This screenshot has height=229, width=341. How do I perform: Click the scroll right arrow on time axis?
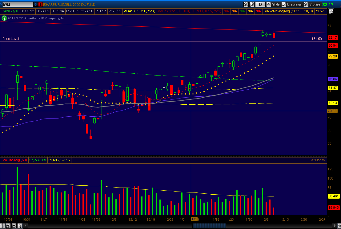pyautogui.click(x=335, y=226)
